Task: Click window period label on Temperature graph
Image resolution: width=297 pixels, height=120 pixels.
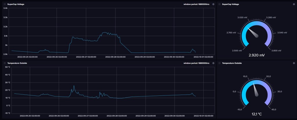Action: [196, 63]
